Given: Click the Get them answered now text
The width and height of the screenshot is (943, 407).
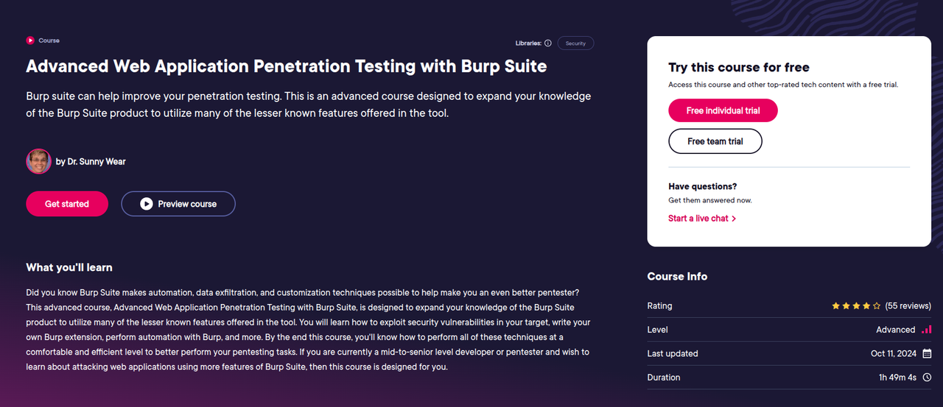Looking at the screenshot, I should point(710,200).
